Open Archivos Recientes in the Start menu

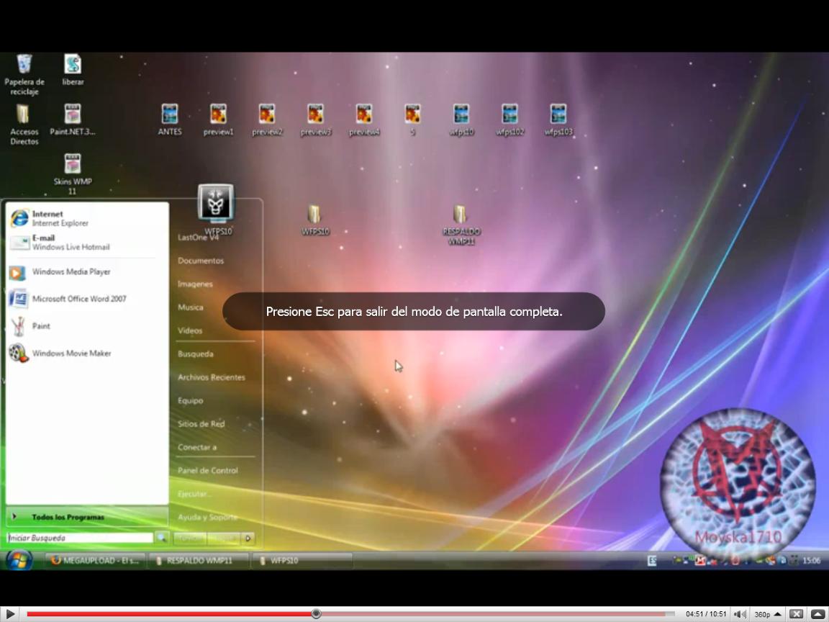pos(212,377)
